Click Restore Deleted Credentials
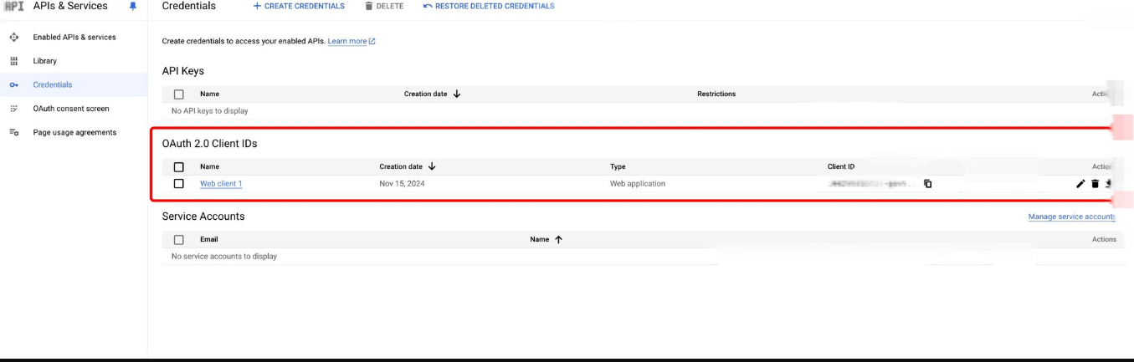This screenshot has width=1134, height=362. pyautogui.click(x=489, y=7)
